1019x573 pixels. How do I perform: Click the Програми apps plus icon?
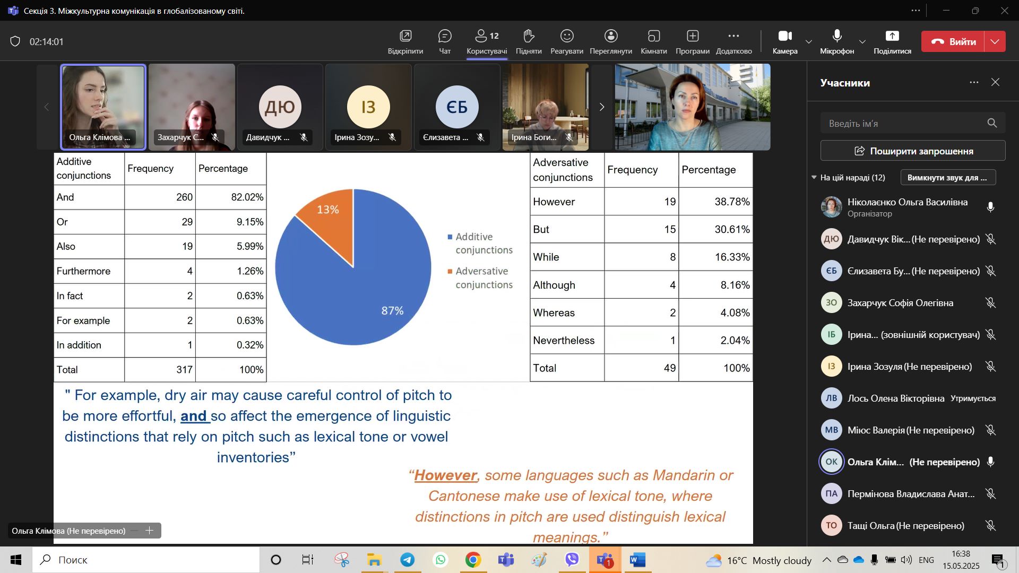click(693, 37)
